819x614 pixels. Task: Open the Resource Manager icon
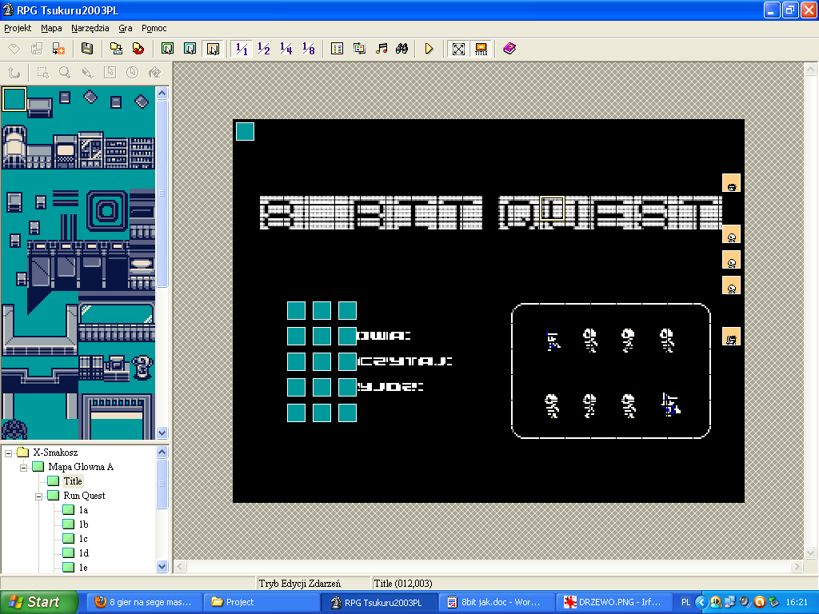[x=359, y=49]
